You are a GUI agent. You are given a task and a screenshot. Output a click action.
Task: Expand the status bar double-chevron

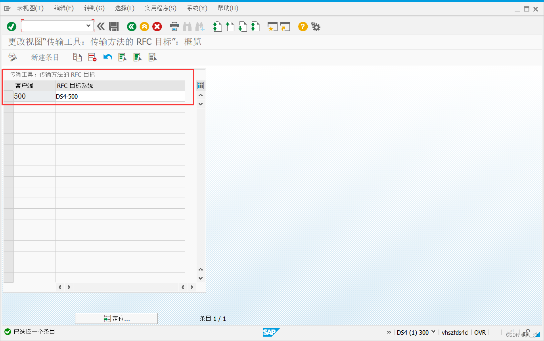389,332
